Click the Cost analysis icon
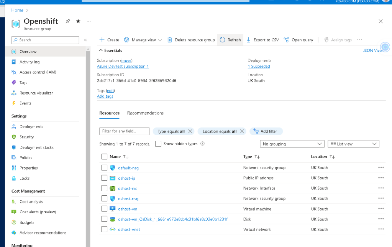This screenshot has height=247, width=392. pyautogui.click(x=14, y=201)
